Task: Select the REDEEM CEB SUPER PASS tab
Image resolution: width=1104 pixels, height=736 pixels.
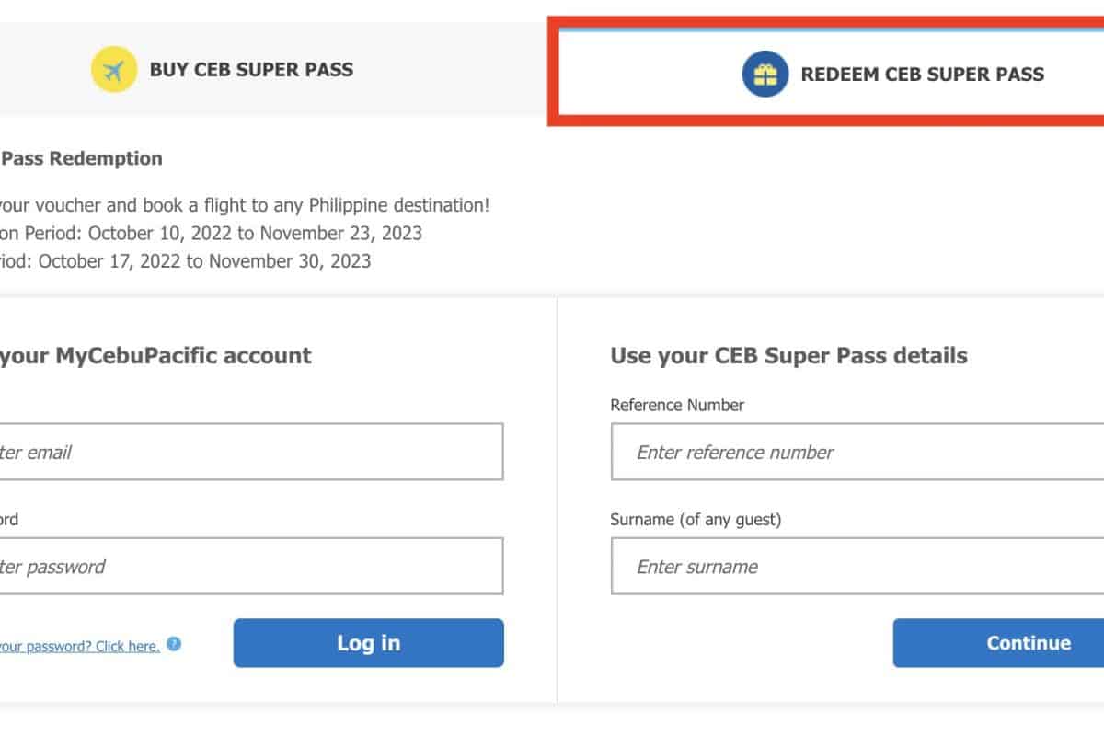Action: click(921, 75)
